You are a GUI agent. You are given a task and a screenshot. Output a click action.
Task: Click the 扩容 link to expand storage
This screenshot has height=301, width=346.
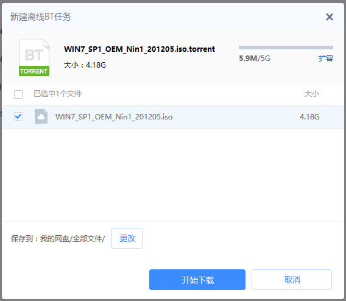click(x=326, y=58)
